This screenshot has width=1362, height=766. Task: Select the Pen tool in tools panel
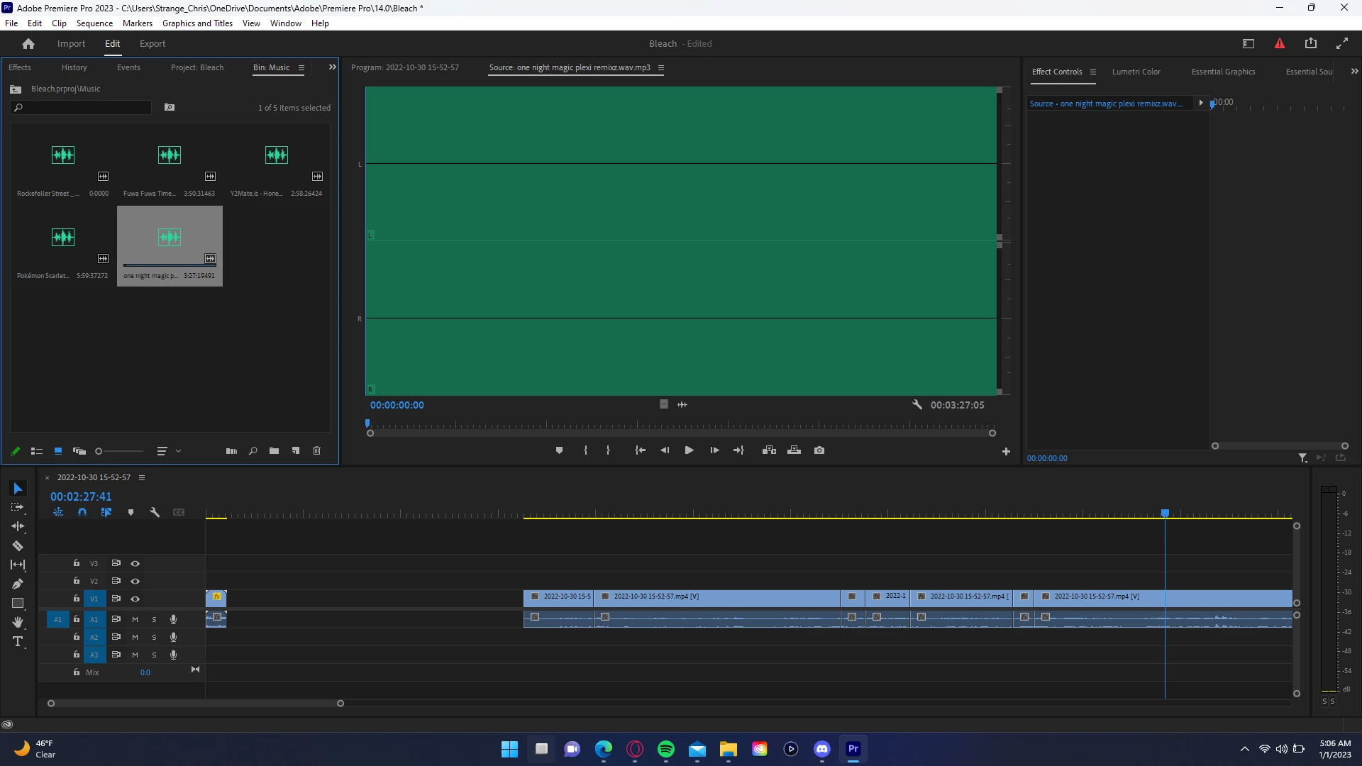point(18,584)
